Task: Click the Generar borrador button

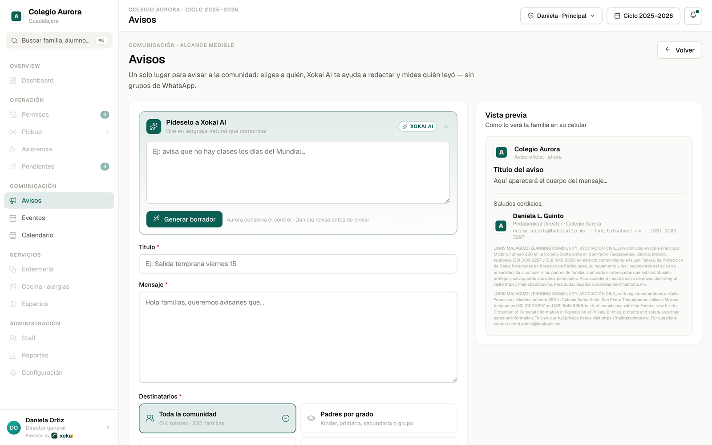Action: [184, 219]
